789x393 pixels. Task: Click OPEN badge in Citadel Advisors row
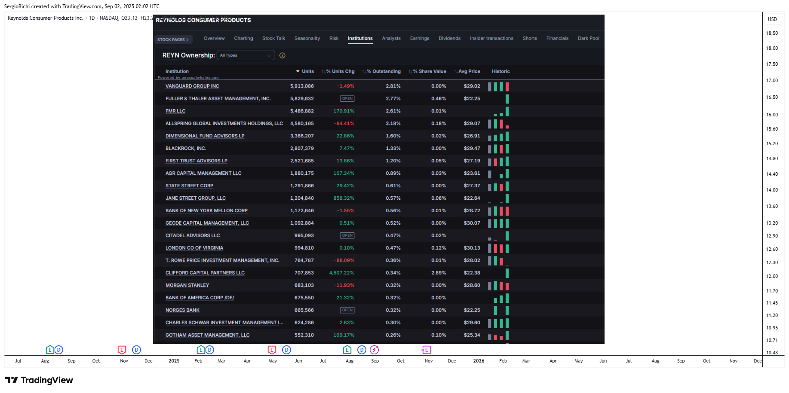tap(347, 236)
